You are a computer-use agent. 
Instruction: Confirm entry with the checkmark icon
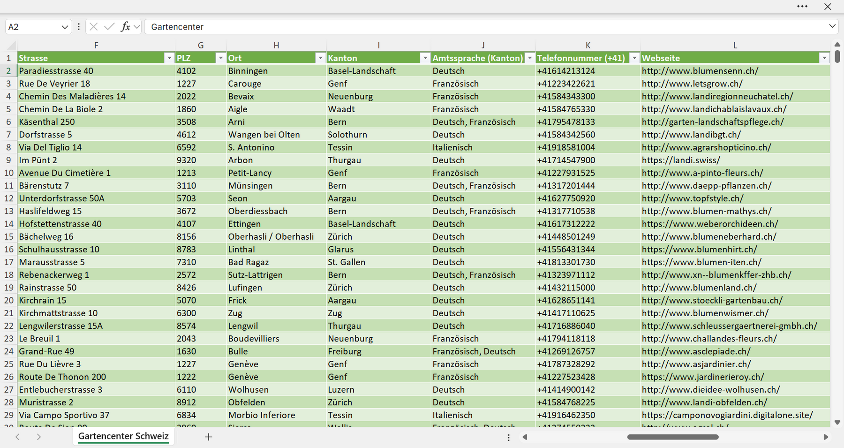click(109, 27)
